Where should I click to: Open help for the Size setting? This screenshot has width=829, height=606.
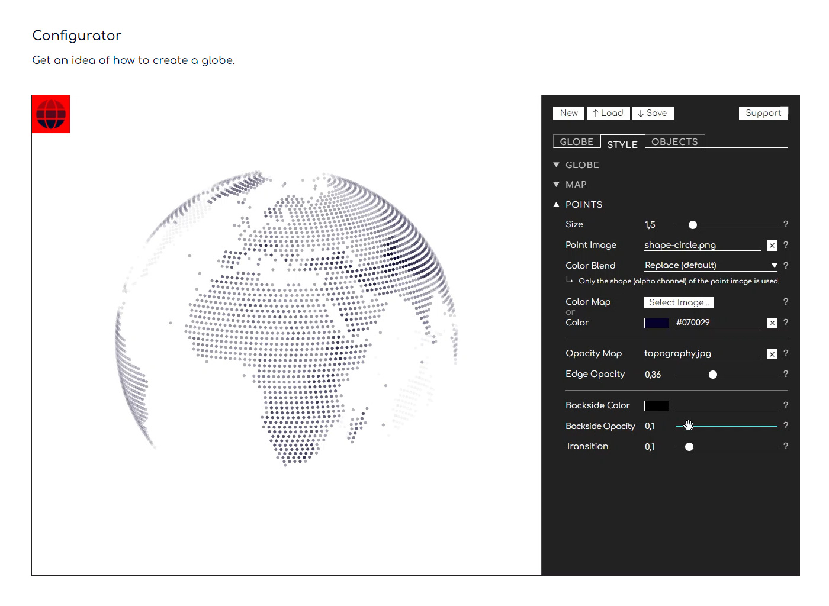[x=786, y=224]
